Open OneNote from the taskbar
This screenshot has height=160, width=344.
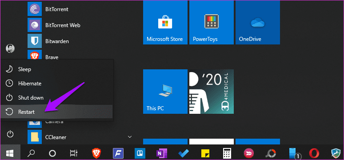click(x=161, y=153)
